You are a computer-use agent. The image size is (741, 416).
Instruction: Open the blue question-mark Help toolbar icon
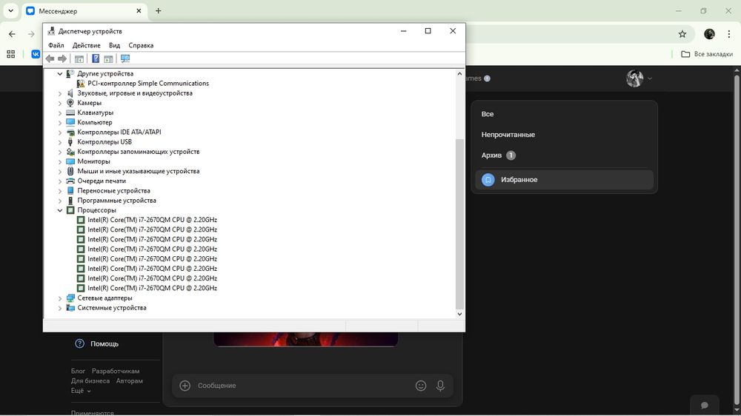click(x=96, y=58)
